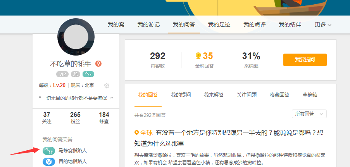Expand the 更多 navigation menu
This screenshot has width=350, height=167.
click(x=323, y=24)
